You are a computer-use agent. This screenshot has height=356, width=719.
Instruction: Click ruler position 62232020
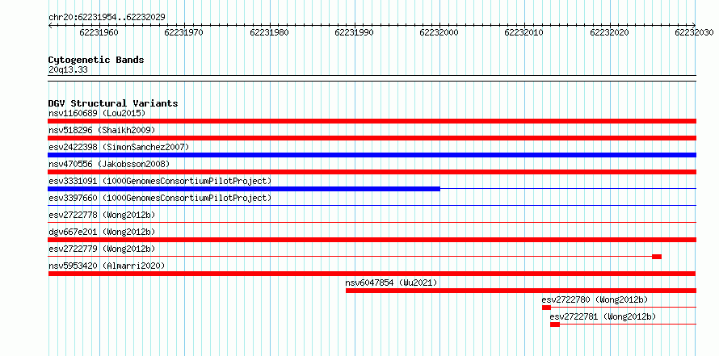click(x=609, y=32)
